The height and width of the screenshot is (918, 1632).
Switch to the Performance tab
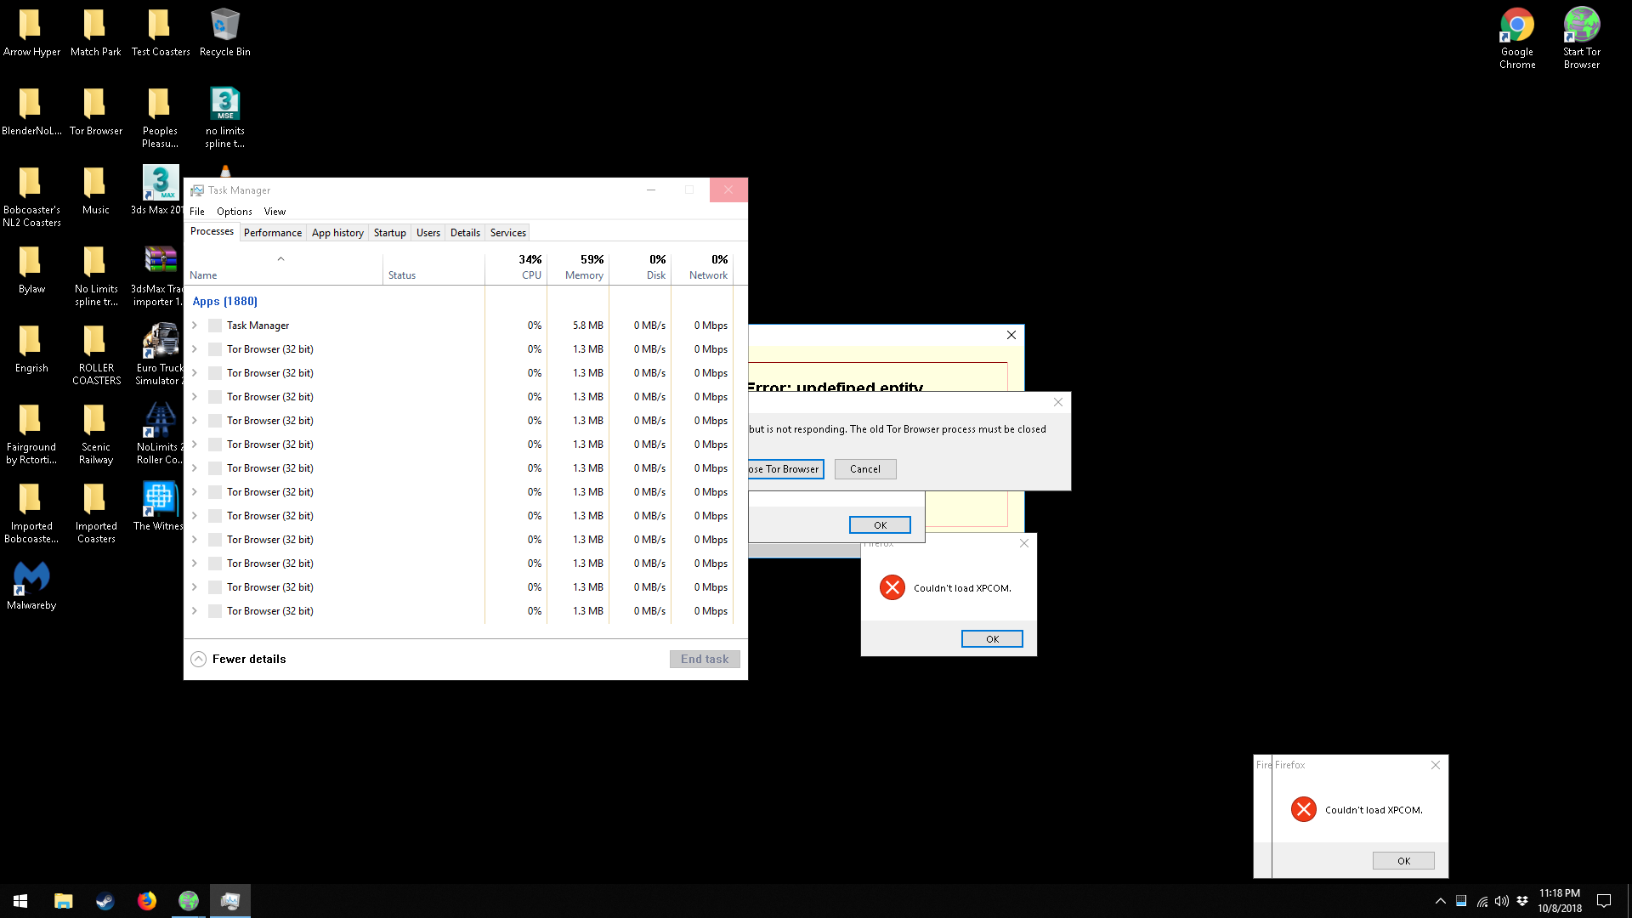(272, 233)
